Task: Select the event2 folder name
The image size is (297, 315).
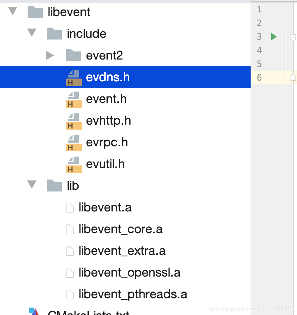Action: (104, 55)
